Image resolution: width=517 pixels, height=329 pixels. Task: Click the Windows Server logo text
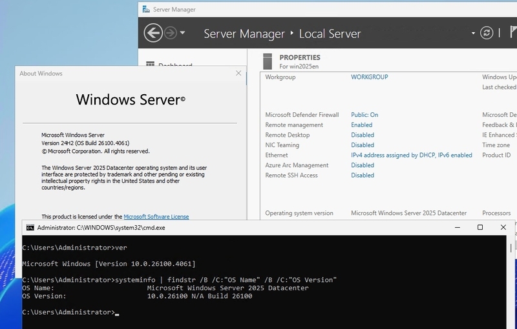[131, 100]
